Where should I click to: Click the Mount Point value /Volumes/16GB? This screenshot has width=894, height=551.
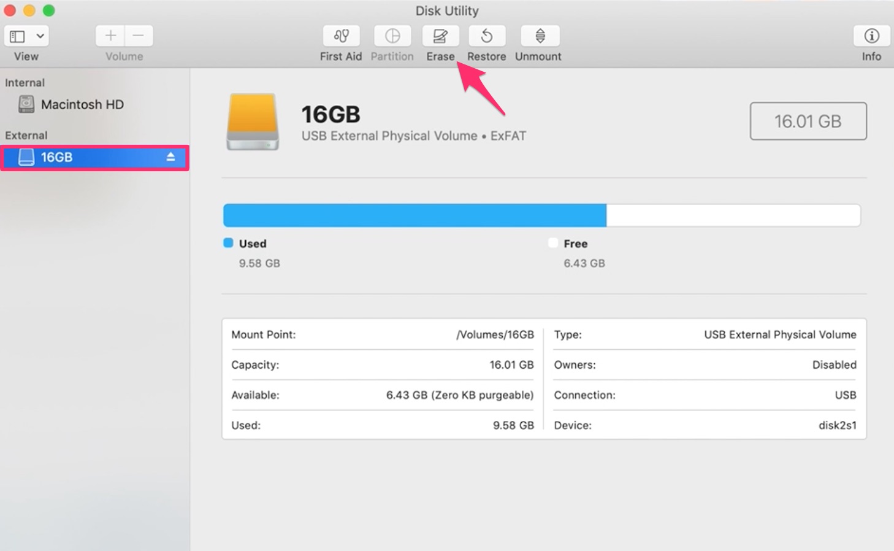click(x=494, y=334)
